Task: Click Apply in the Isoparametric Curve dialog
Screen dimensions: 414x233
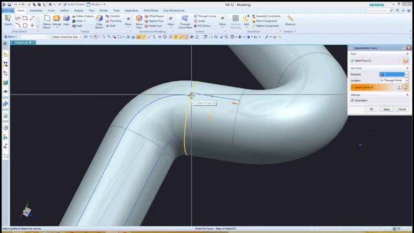Action: coord(387,109)
